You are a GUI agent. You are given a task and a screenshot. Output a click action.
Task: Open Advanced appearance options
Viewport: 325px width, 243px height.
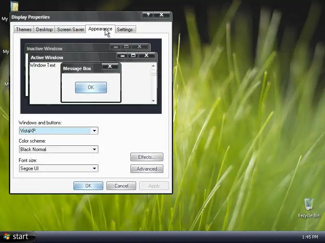click(x=147, y=168)
